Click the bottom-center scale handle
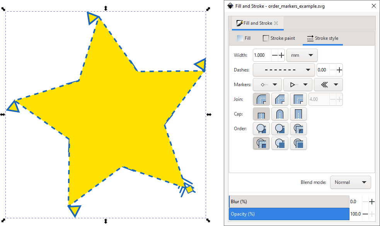 106,221
